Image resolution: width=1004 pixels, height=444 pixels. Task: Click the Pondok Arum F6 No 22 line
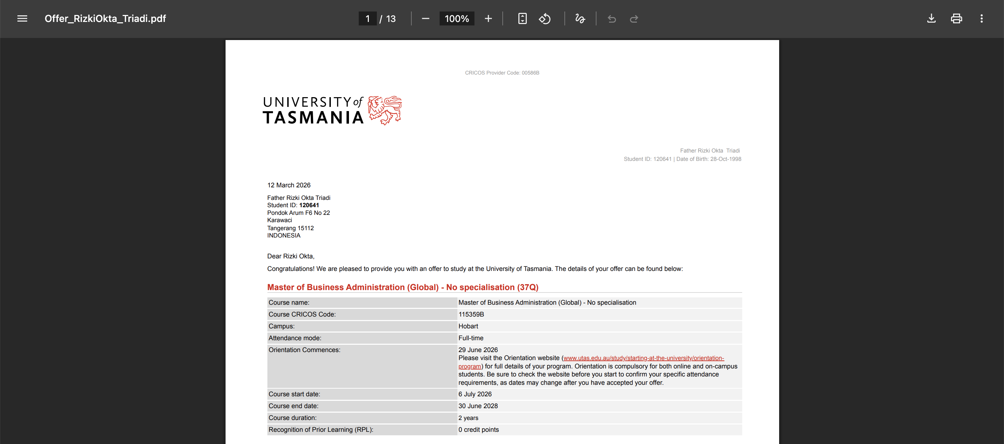298,213
